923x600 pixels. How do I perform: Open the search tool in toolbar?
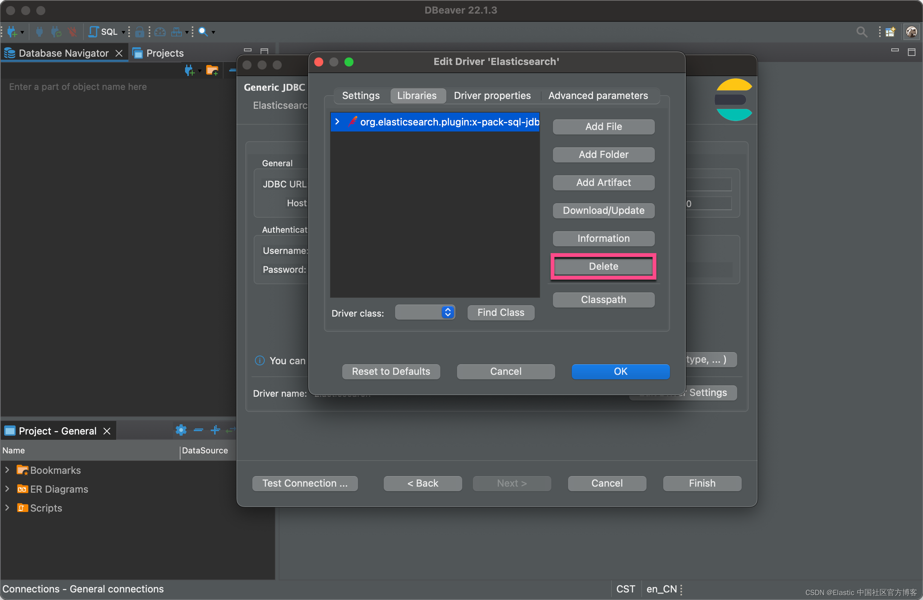[x=203, y=32]
